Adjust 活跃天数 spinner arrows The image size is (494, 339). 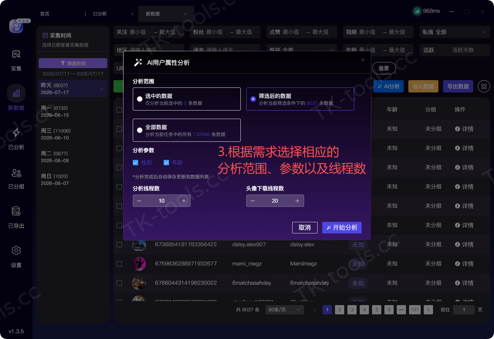482,50
